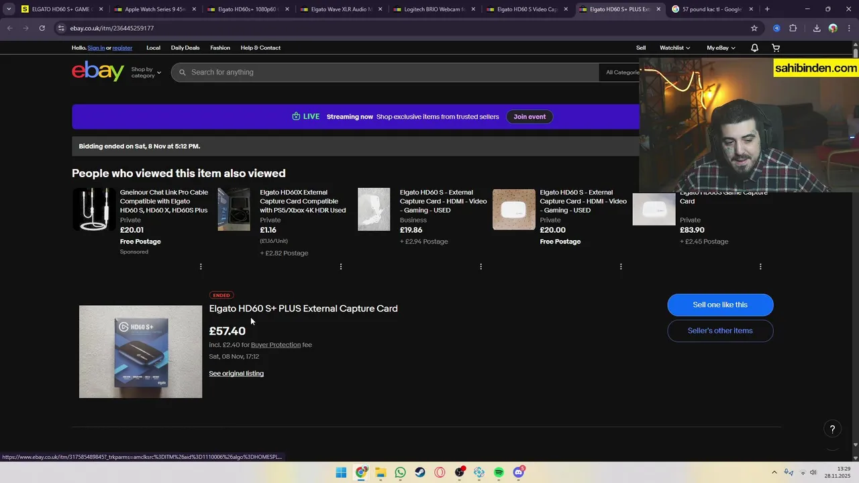Screen dimensions: 859x483
Task: Open options for £20.00 HD60 S item
Action: [621, 266]
